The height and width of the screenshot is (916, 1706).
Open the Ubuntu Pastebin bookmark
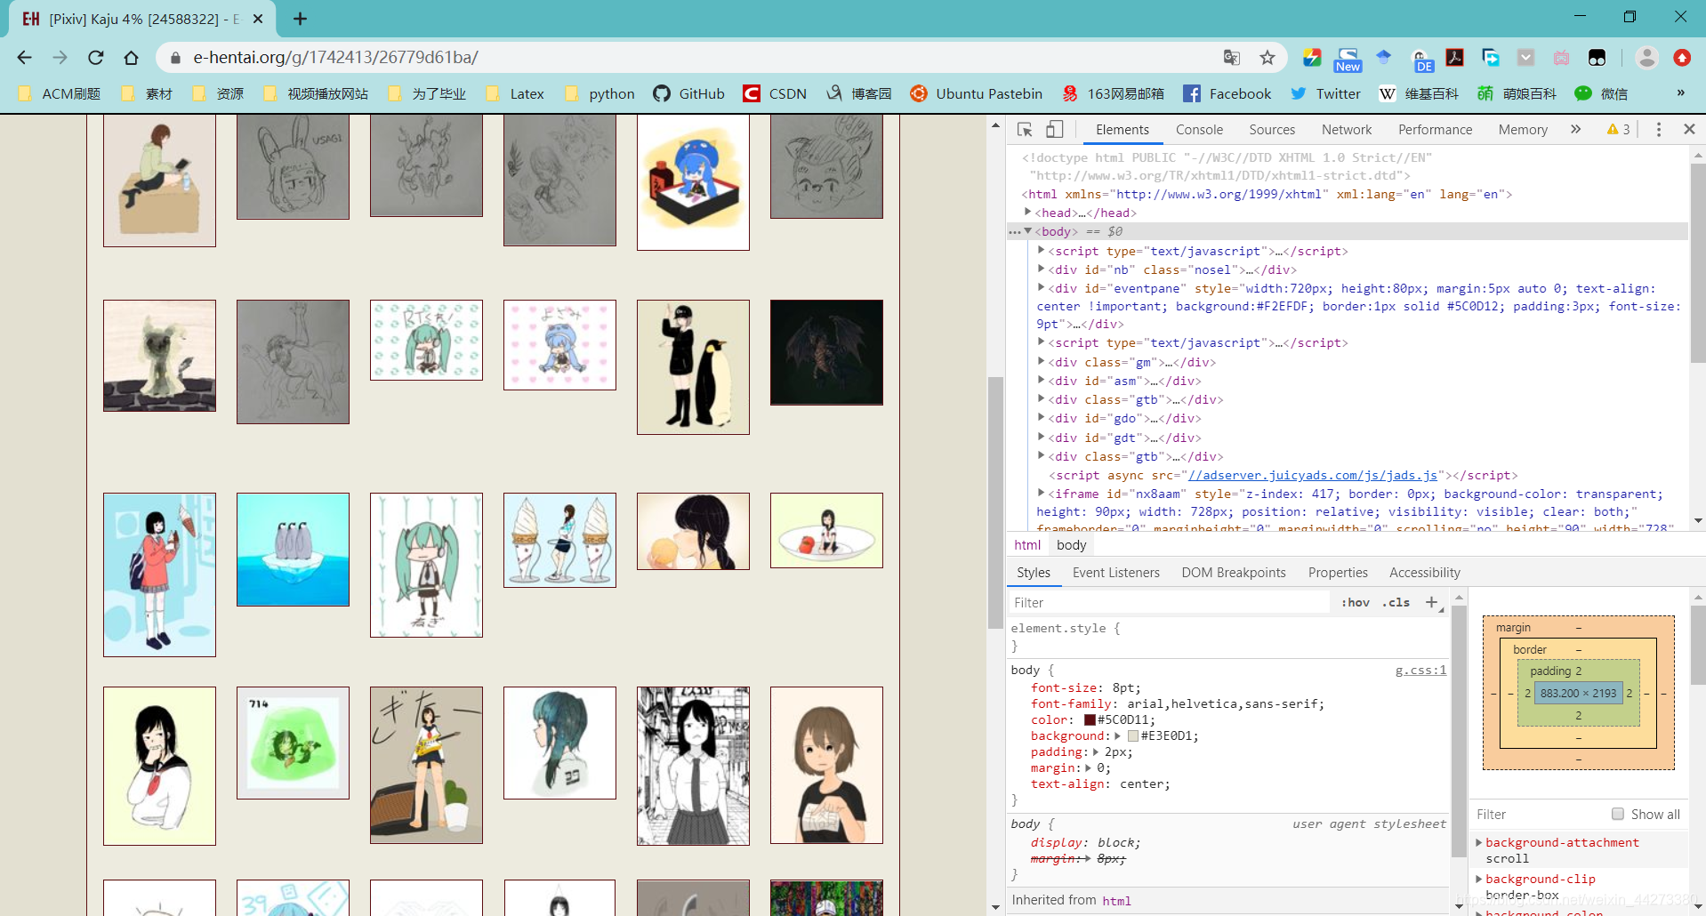pos(976,93)
